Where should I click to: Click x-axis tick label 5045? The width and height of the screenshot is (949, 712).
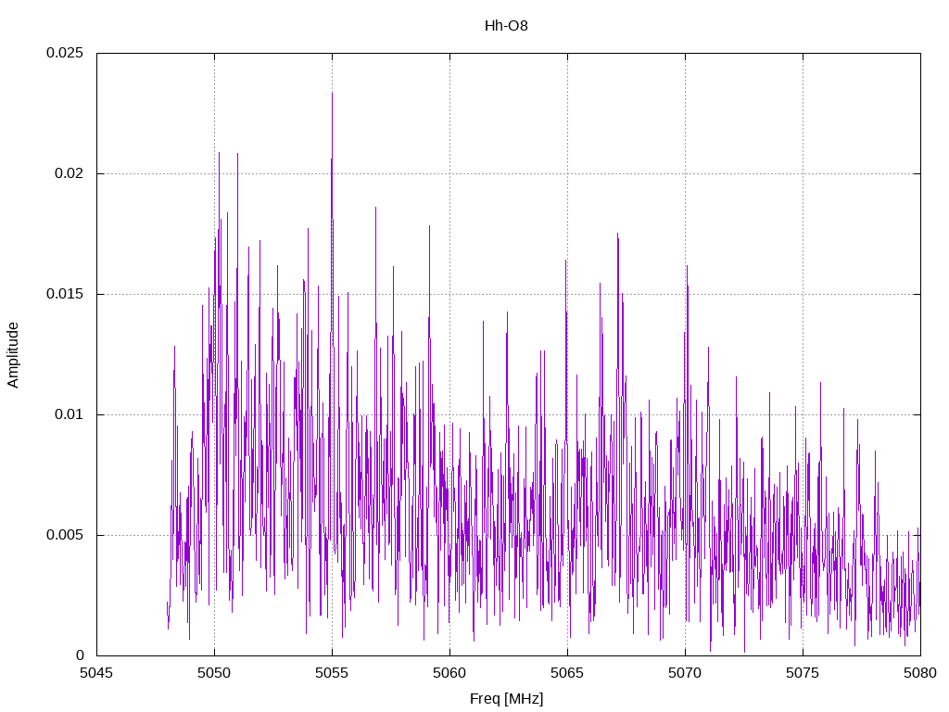tap(96, 673)
